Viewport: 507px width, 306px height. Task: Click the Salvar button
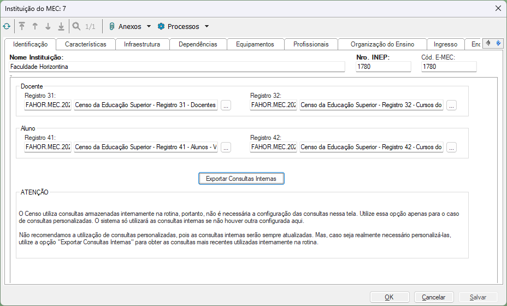[478, 297]
